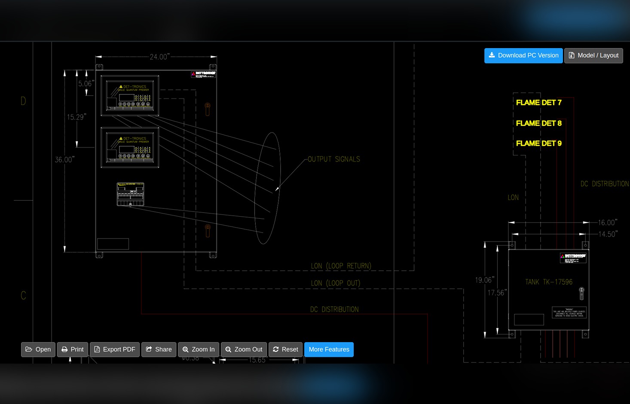
Task: Click the Print button
Action: point(73,349)
